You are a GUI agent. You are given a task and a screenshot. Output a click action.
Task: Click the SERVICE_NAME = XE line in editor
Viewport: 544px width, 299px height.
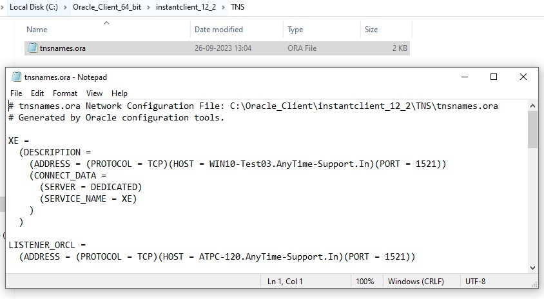click(88, 198)
